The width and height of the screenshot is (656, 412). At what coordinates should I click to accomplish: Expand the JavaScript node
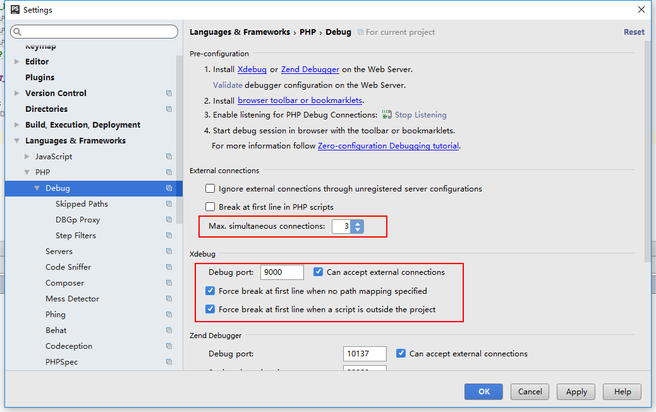pos(27,157)
